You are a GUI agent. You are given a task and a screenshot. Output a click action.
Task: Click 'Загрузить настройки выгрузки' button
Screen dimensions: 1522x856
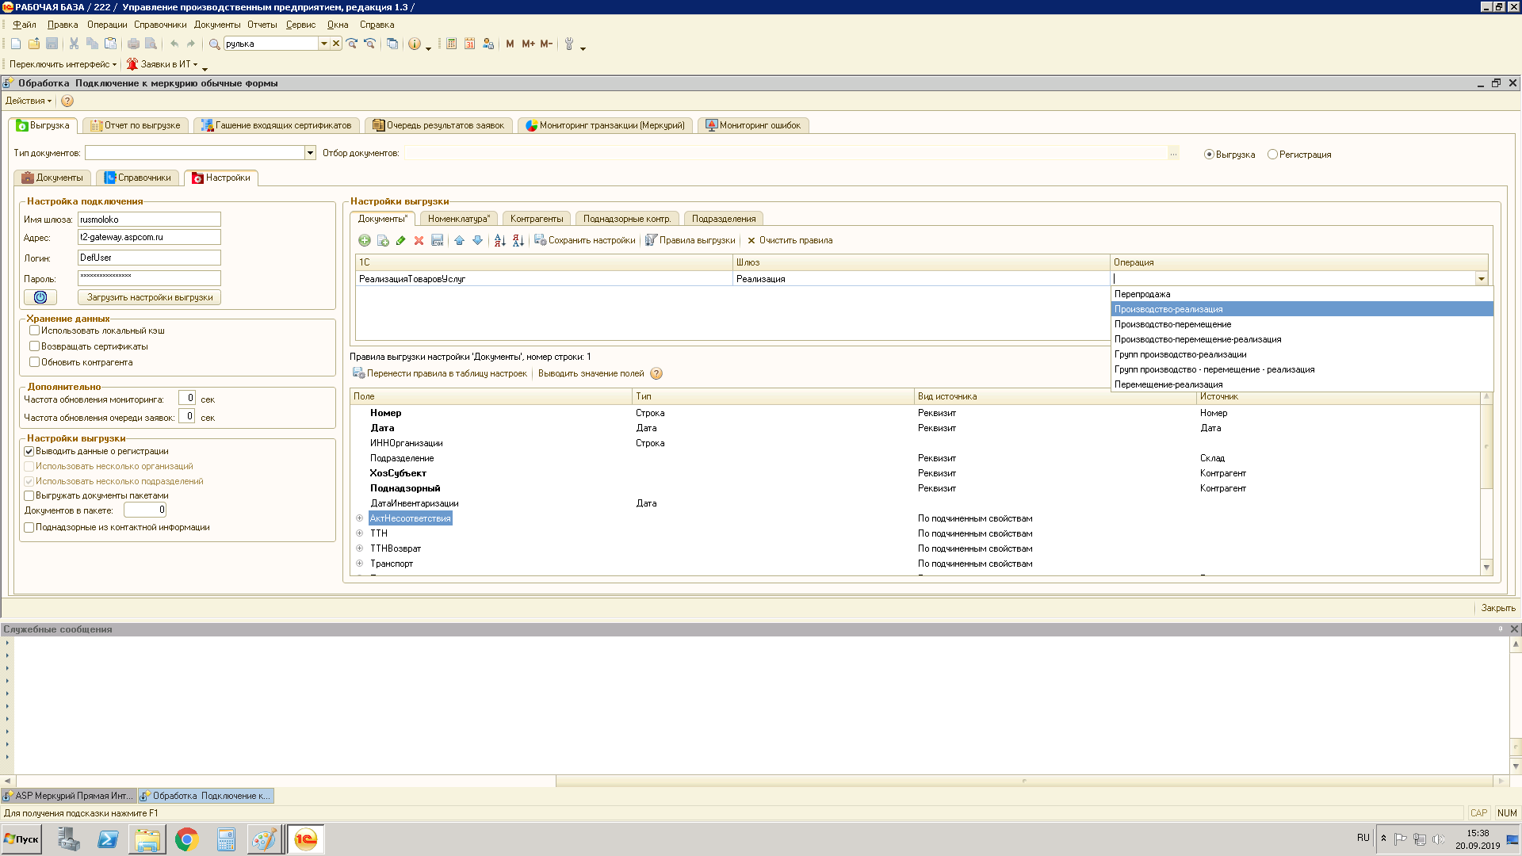pos(150,297)
